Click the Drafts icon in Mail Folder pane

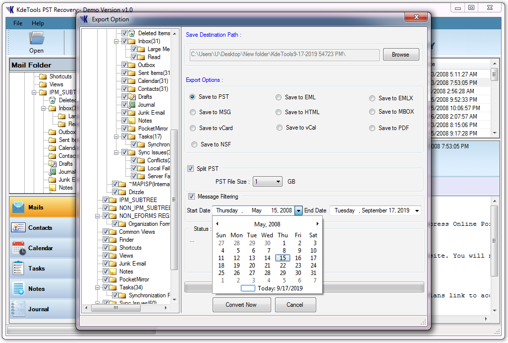[53, 164]
